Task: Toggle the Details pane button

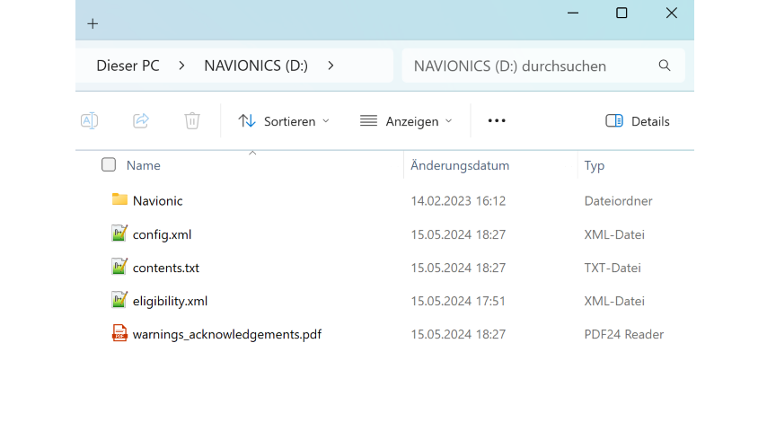Action: tap(638, 121)
